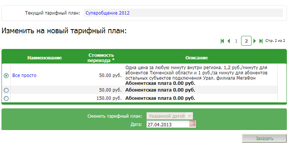Click the 'Сменить тарифный план:' label

pyautogui.click(x=115, y=116)
